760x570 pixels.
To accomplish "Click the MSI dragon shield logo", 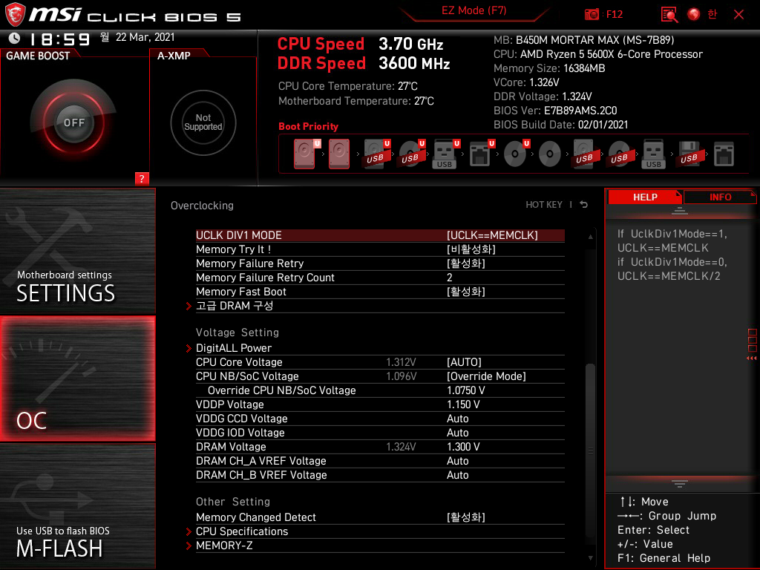I will (x=15, y=15).
